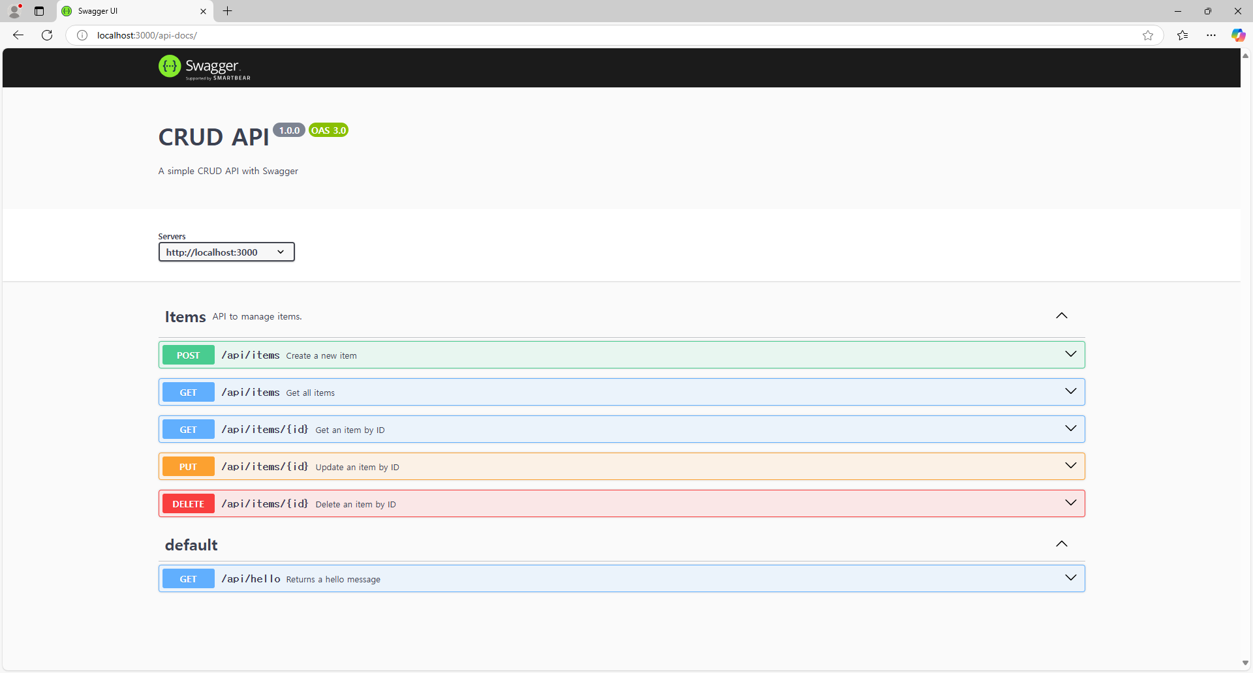The height and width of the screenshot is (673, 1253).
Task: Expand DELETE /api/items/{id} chevron
Action: click(x=1071, y=503)
